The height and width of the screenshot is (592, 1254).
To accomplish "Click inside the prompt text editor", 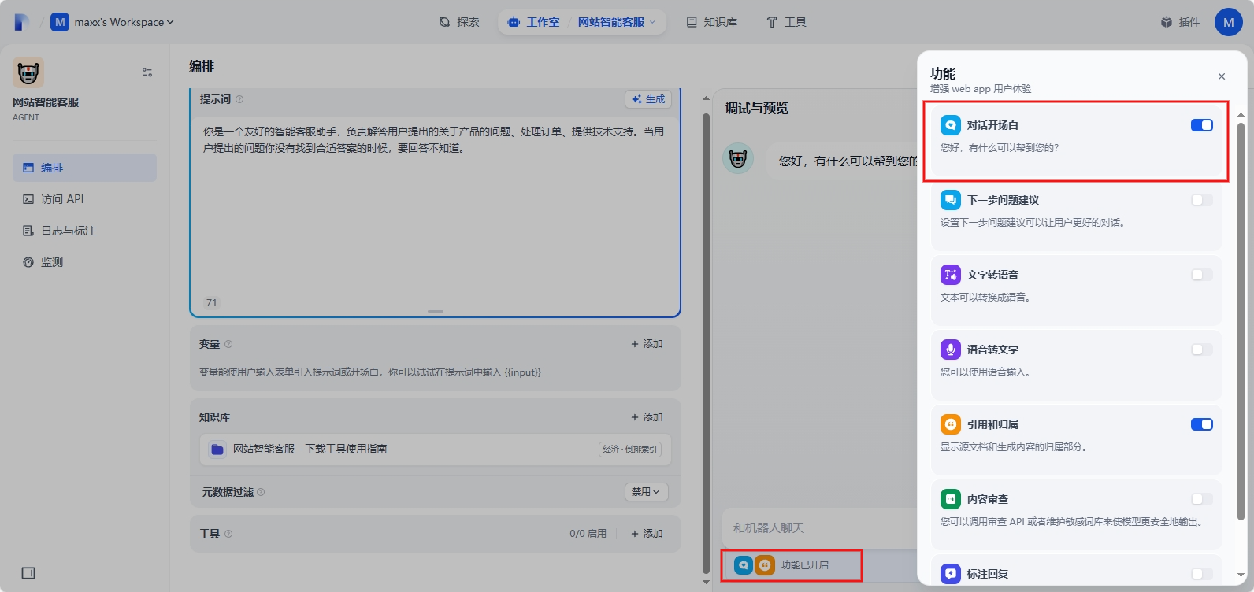I will point(435,209).
